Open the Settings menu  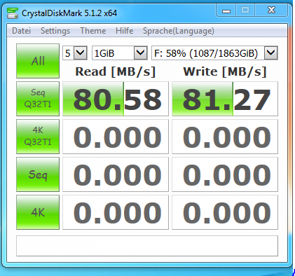point(55,31)
